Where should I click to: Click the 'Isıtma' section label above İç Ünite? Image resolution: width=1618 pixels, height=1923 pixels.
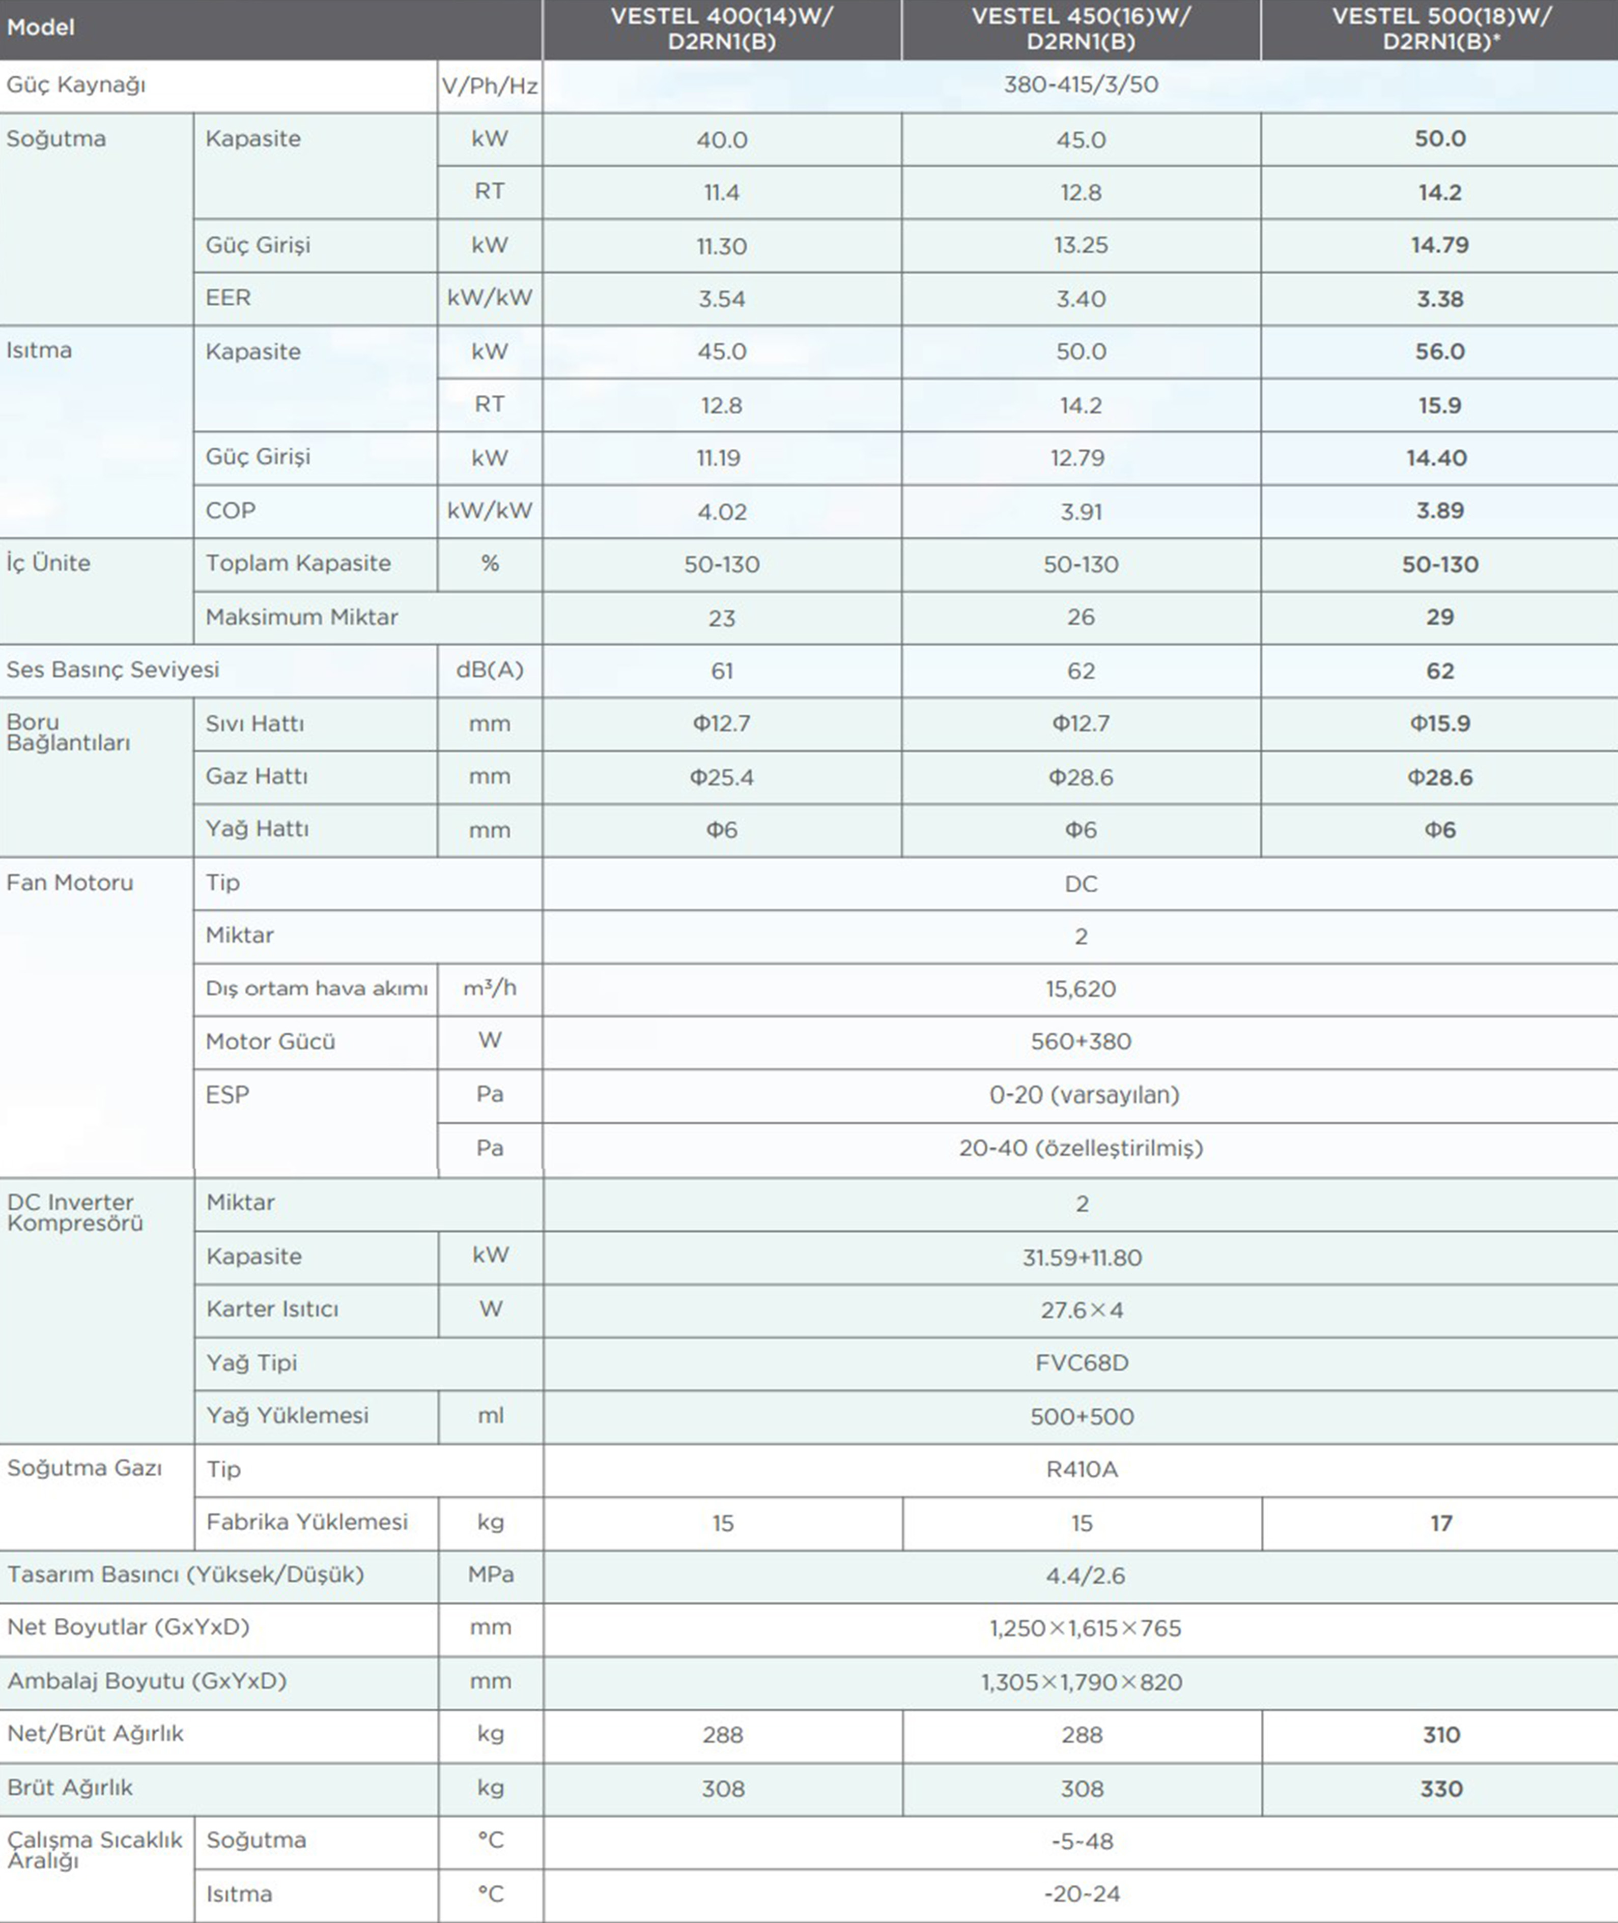click(x=39, y=351)
